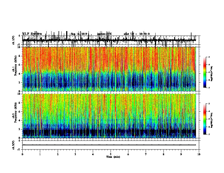The height and width of the screenshot is (173, 224).
Task: Click the '8' kHz tick on ch.1 frequency axis
Action: (20, 56)
